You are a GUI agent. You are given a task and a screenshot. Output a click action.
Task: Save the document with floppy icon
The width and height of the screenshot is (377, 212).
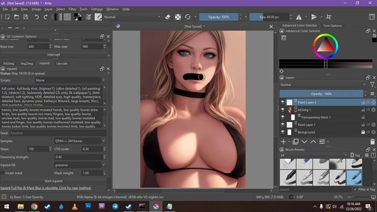coord(25,17)
